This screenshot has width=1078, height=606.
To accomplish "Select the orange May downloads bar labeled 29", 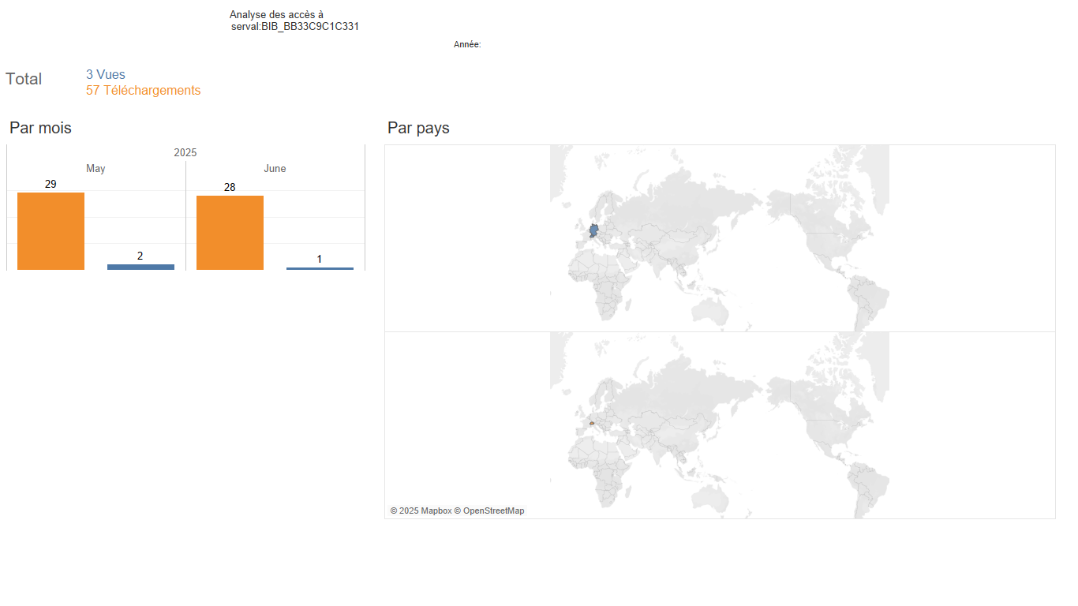I will point(51,231).
